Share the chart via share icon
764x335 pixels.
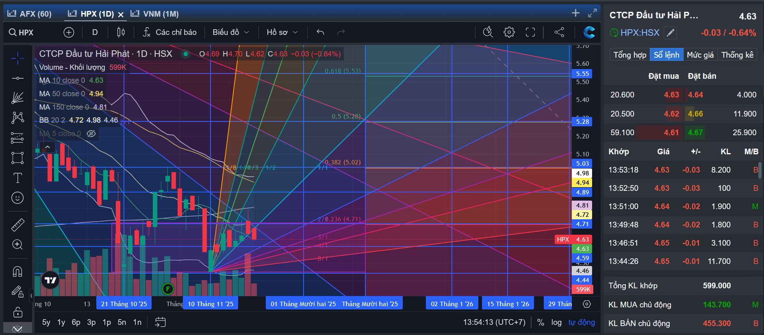pos(559,32)
